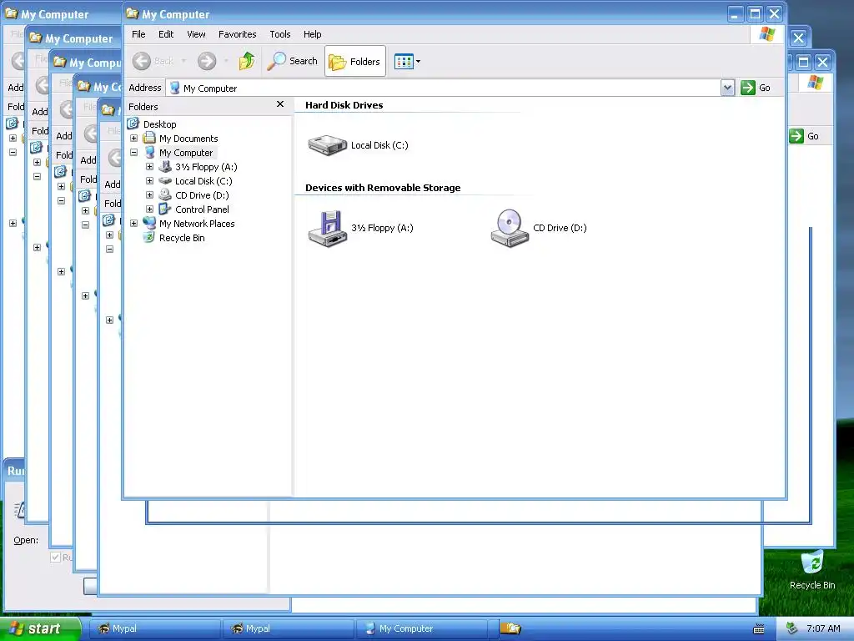
Task: Click the green Go button
Action: [756, 88]
